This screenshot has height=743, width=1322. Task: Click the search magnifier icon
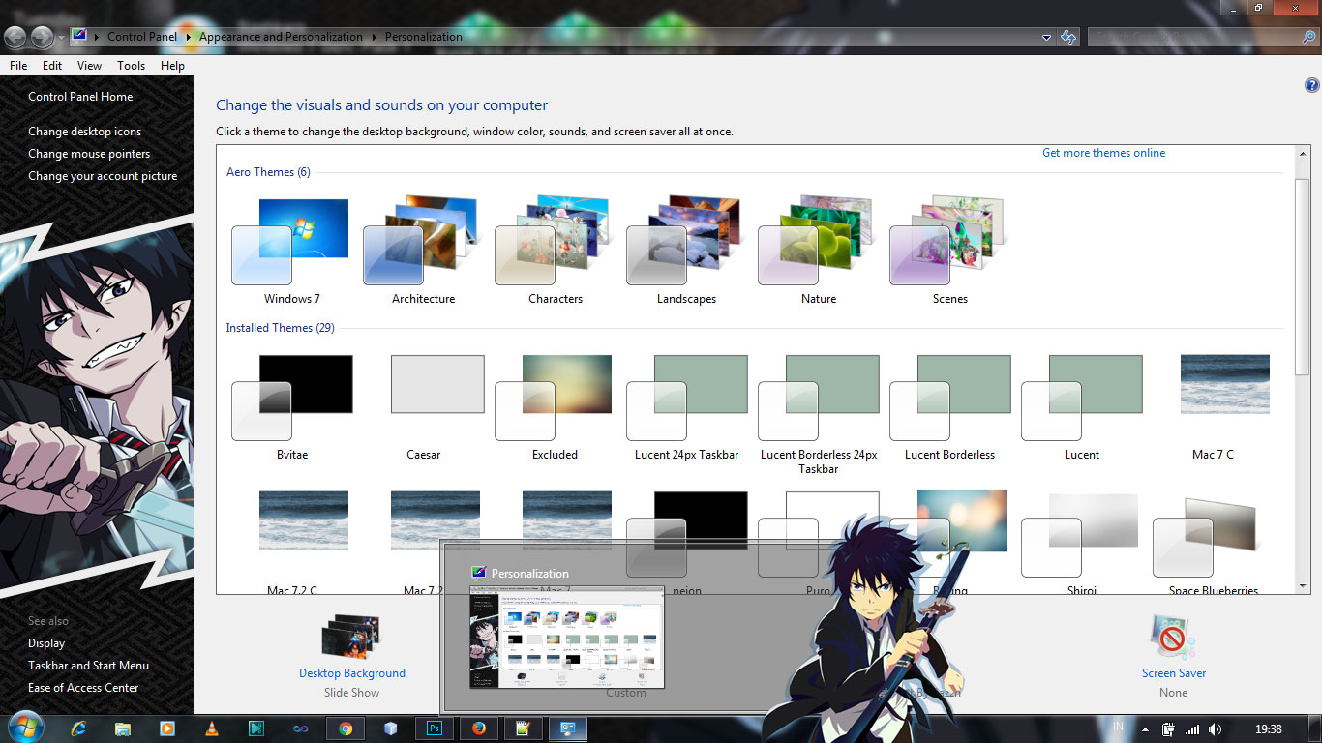click(x=1307, y=37)
